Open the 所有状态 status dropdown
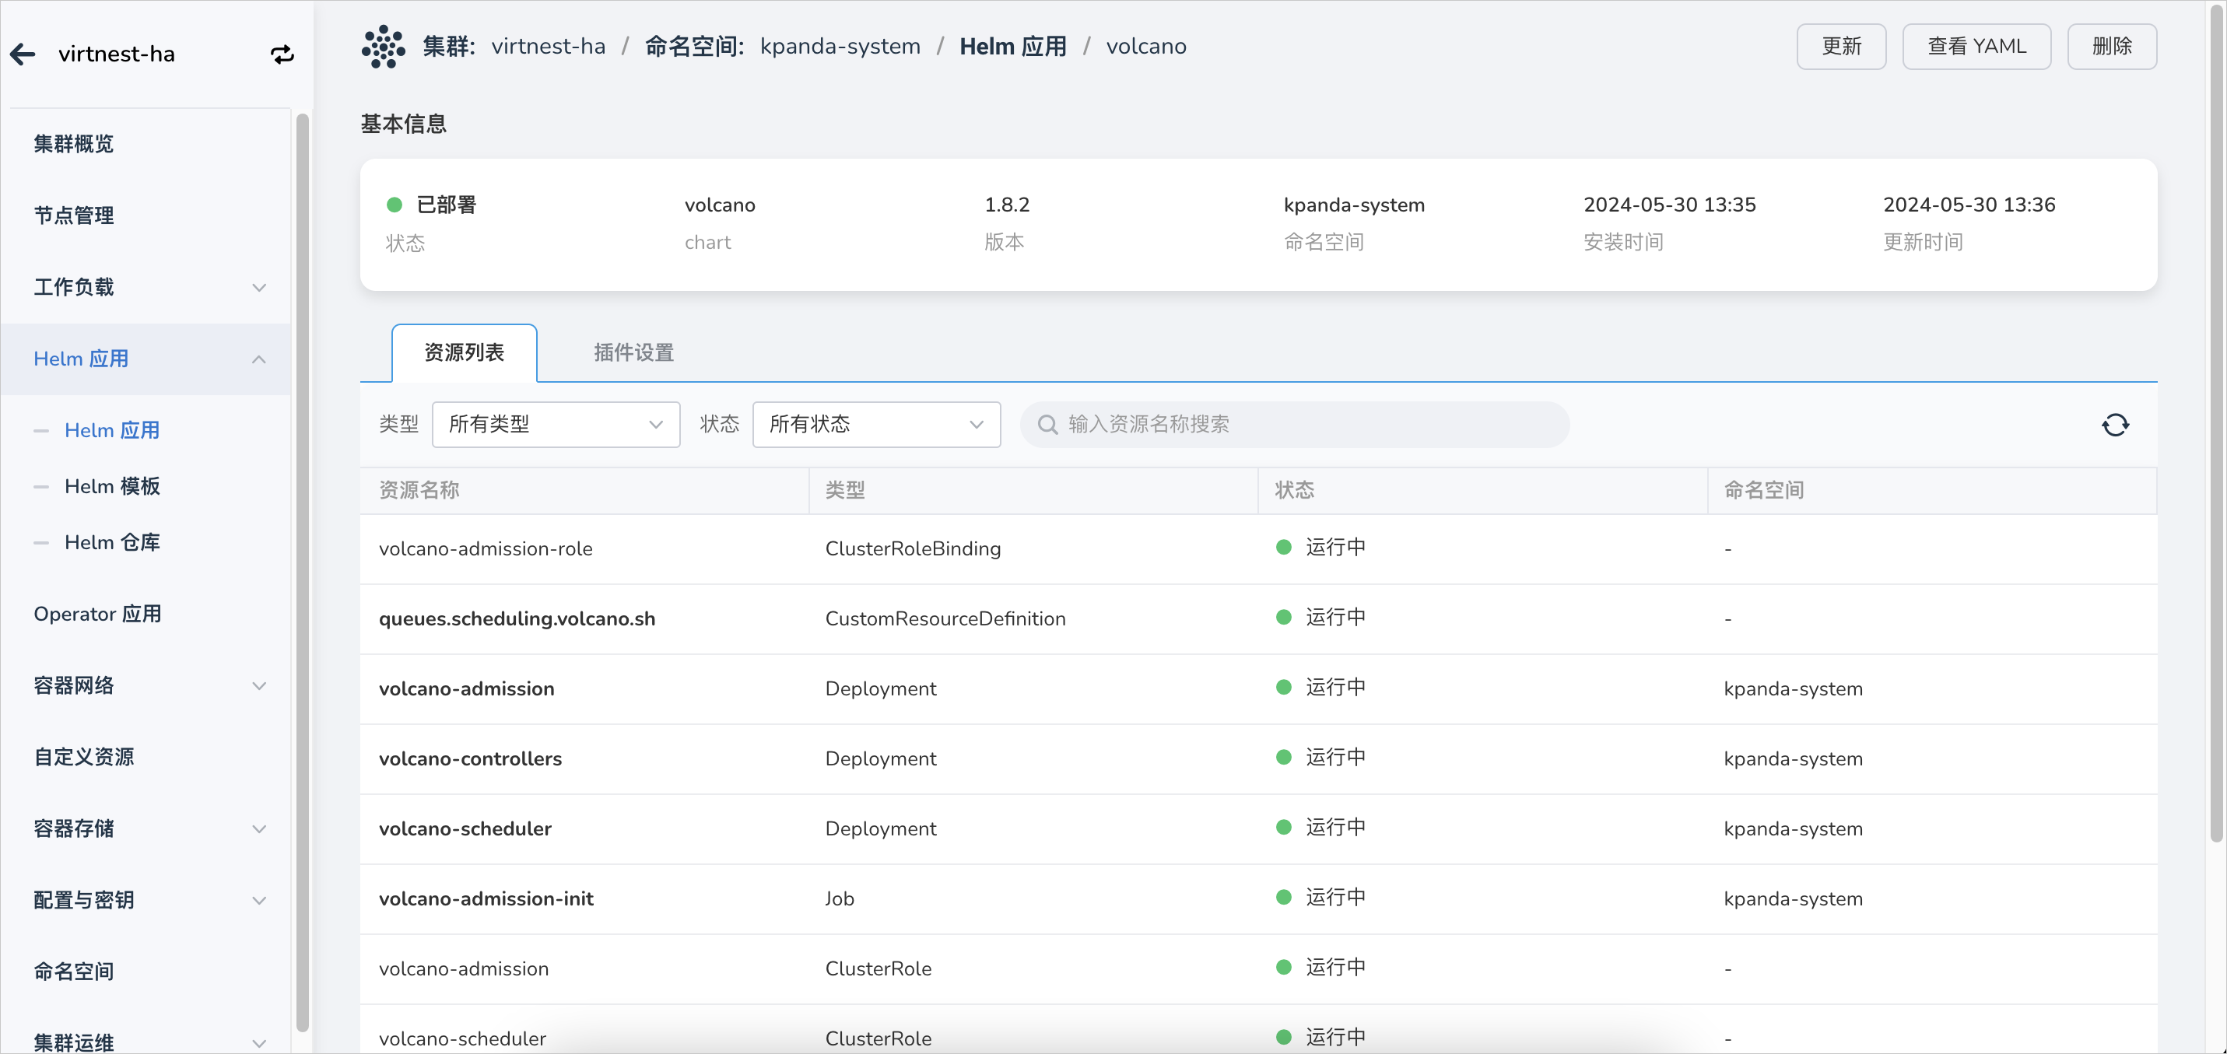The width and height of the screenshot is (2227, 1054). click(877, 424)
